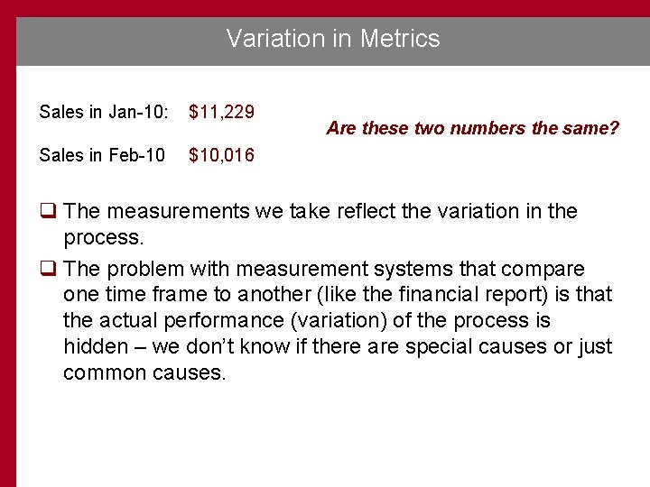Click 'Are these two numbers the same?' text
This screenshot has height=487, width=650.
tap(472, 128)
